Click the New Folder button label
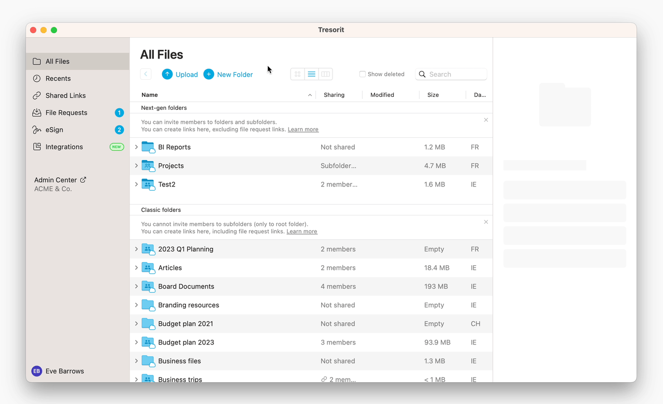This screenshot has width=663, height=404. [x=235, y=75]
